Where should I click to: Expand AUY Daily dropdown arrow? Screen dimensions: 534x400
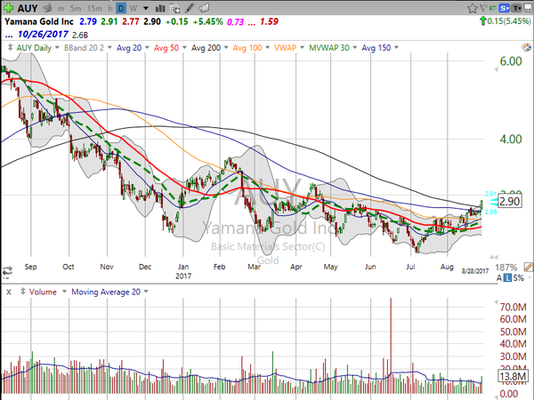[57, 48]
